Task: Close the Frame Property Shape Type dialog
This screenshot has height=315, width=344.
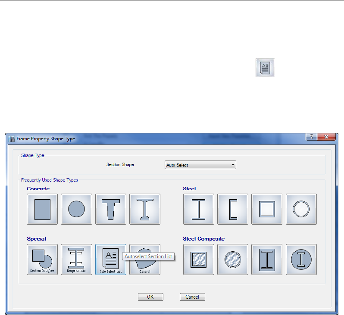Action: (326, 137)
